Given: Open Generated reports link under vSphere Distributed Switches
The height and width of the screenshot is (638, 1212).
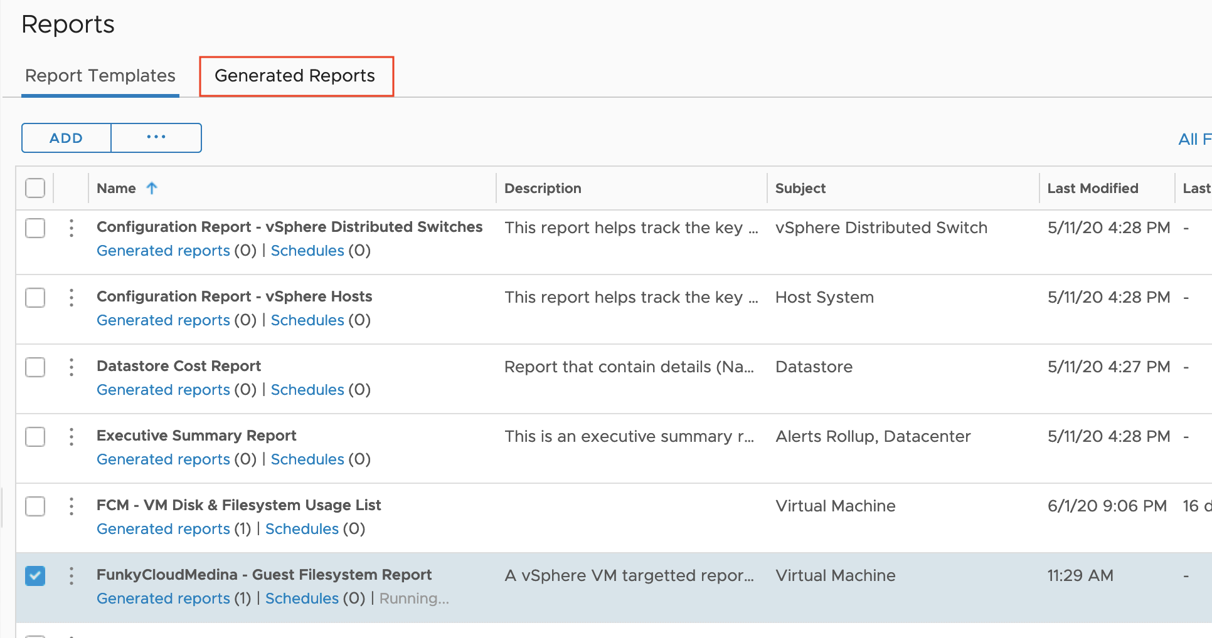Looking at the screenshot, I should coord(163,251).
